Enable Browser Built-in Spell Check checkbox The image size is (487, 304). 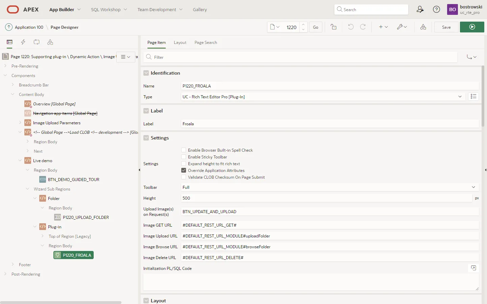tap(184, 150)
